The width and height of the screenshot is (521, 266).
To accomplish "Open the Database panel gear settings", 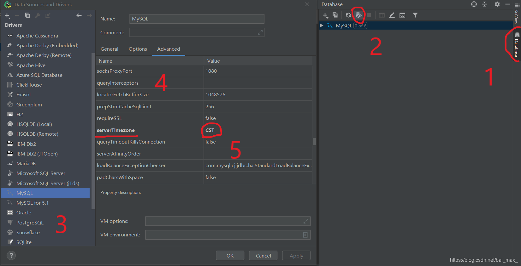I will tap(497, 4).
